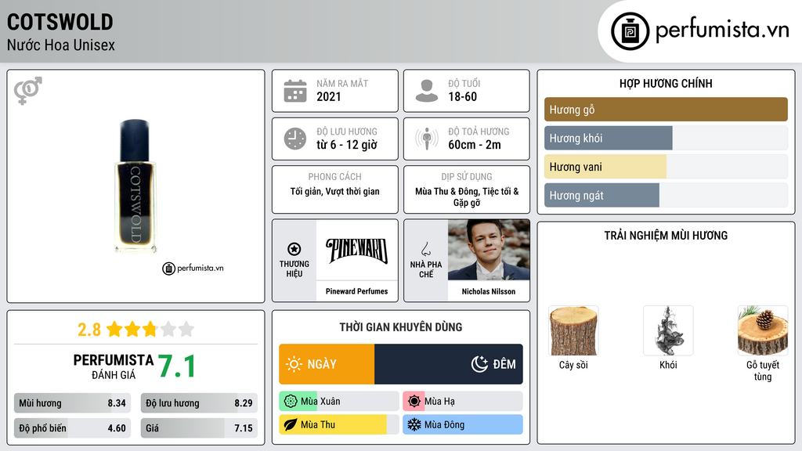Click the PERFUMISTA Đánh giá label
802x451 pixels.
point(114,366)
